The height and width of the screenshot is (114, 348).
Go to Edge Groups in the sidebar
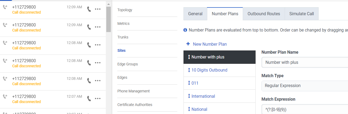128,64
